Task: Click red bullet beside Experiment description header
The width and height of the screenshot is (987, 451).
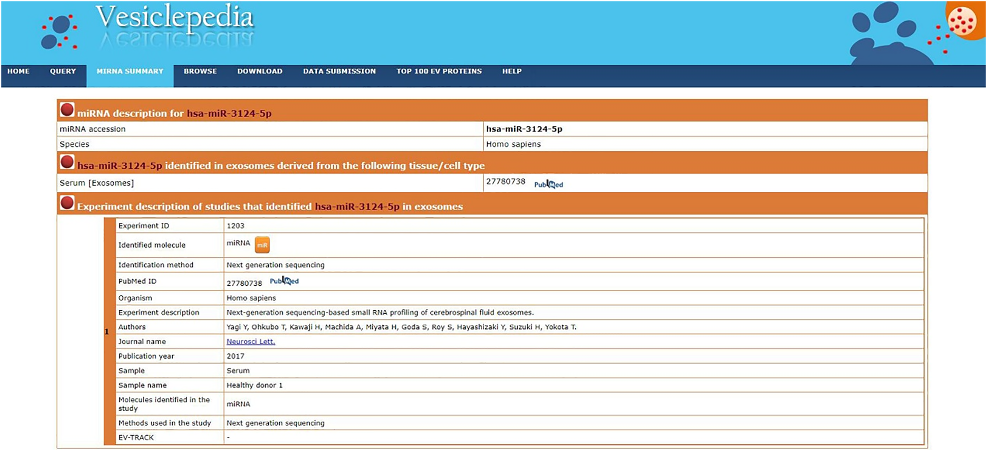Action: (67, 203)
